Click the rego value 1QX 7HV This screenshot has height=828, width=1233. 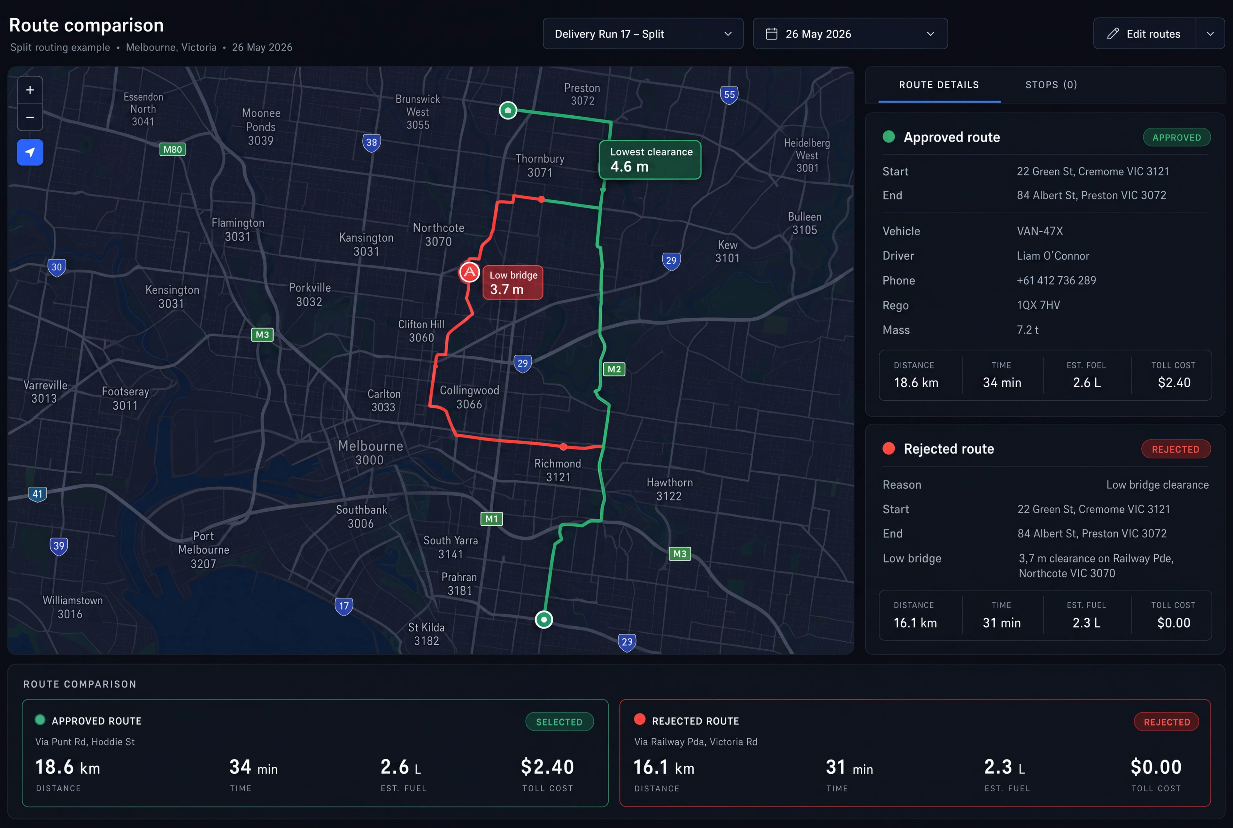1038,305
